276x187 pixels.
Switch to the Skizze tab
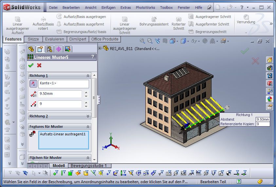point(33,39)
